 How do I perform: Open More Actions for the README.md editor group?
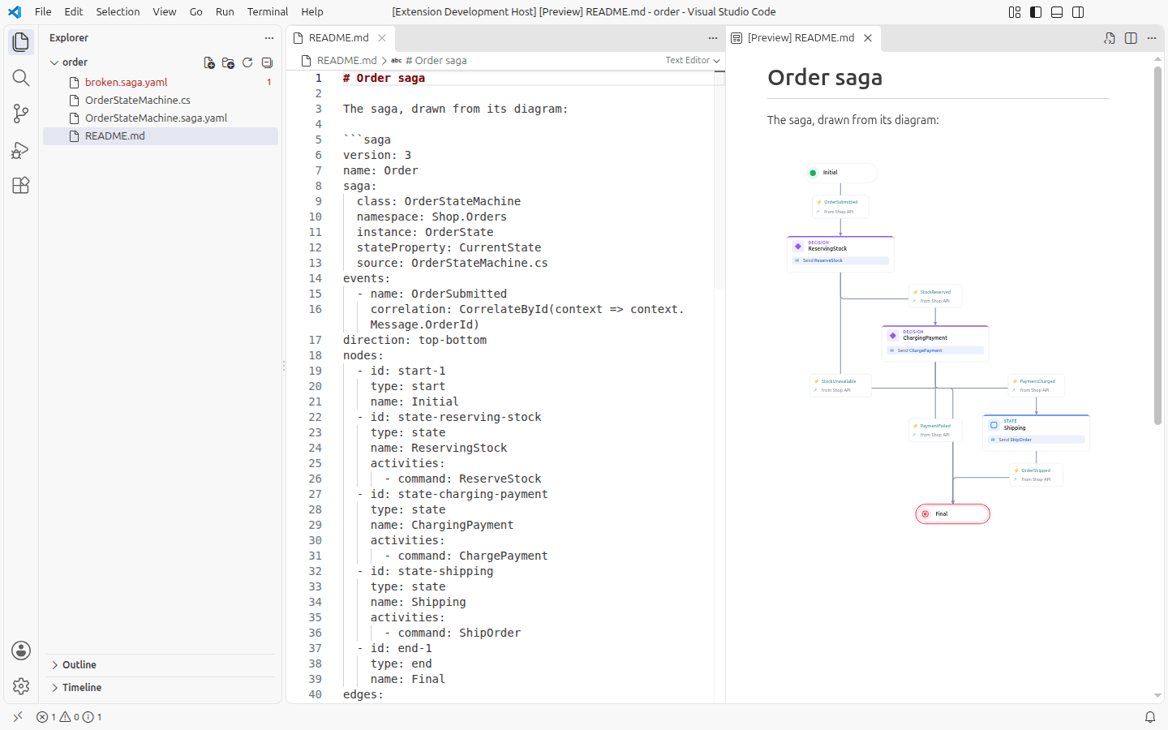[x=713, y=38]
